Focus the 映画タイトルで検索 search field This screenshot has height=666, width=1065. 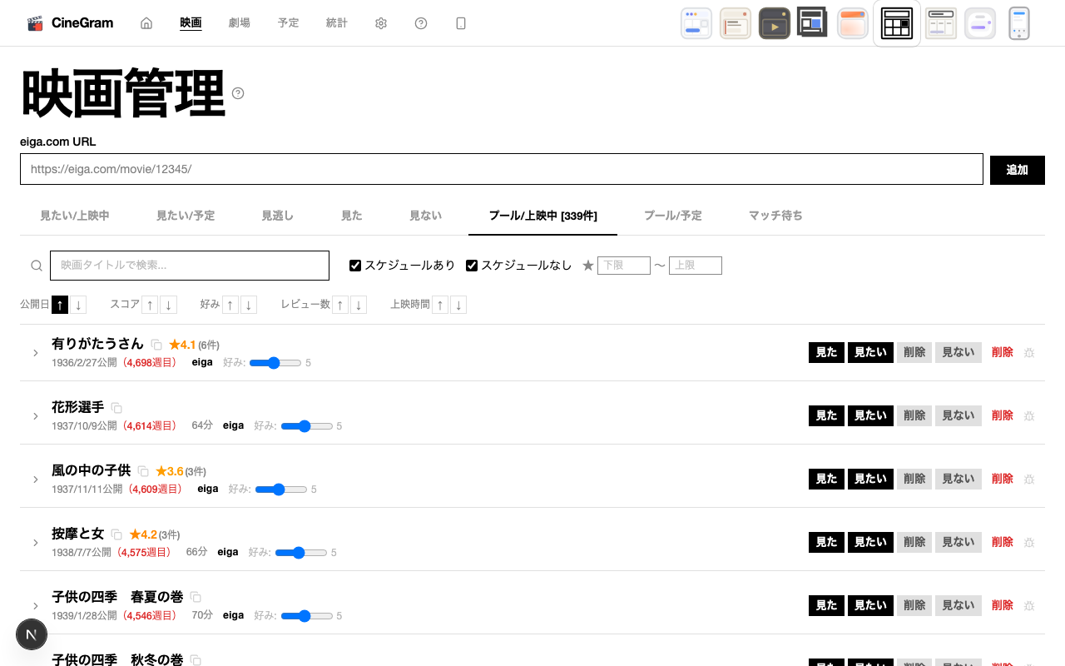click(190, 266)
